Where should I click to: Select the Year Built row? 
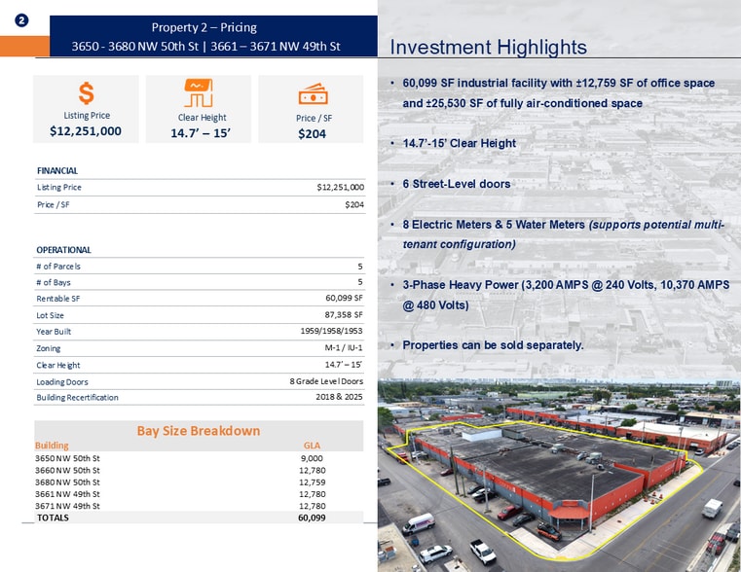tap(200, 332)
